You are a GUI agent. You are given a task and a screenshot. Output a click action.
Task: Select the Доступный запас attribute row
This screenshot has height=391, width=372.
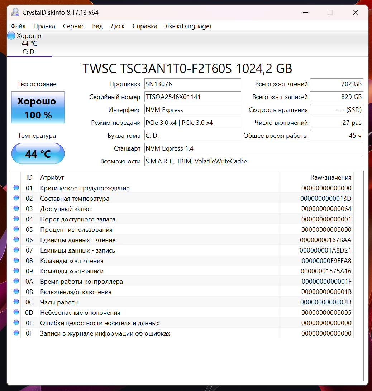point(183,209)
